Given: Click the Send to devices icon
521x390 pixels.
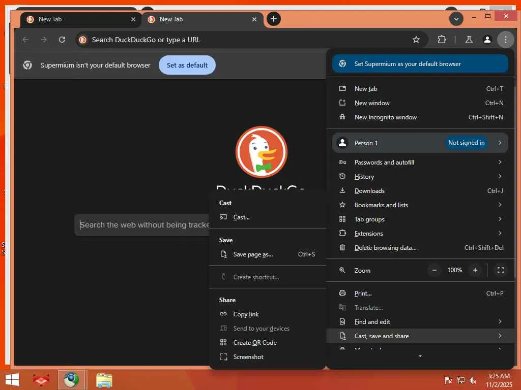Looking at the screenshot, I should click(223, 329).
